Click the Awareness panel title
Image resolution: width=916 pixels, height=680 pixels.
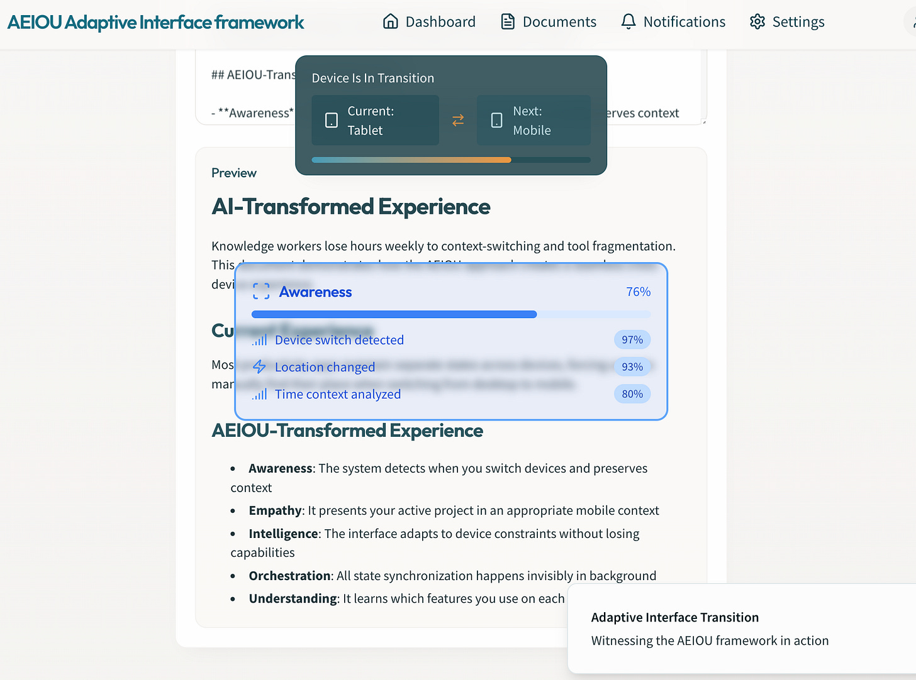[315, 292]
